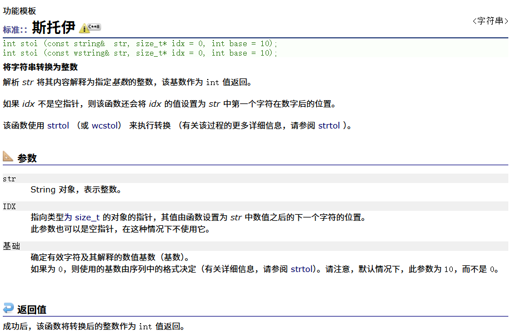Click the parameters ruler triangle icon
The image size is (510, 336).
point(8,156)
